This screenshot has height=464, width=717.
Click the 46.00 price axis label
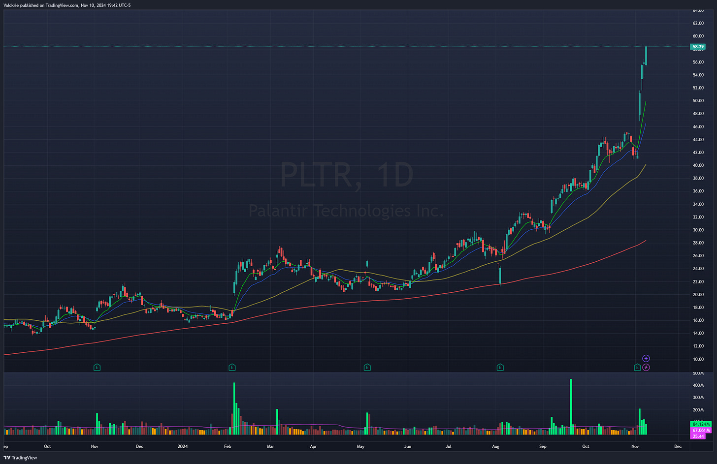coord(698,126)
